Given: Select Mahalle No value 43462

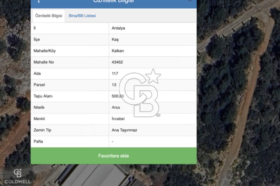Looking at the screenshot, I should coord(117,62).
